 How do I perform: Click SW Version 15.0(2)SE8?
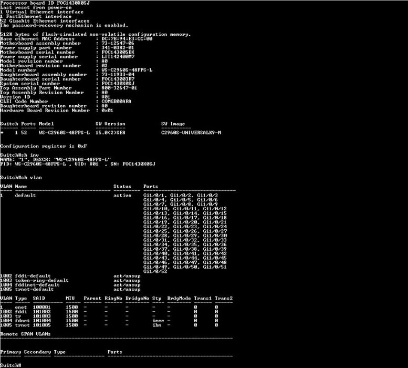point(110,132)
